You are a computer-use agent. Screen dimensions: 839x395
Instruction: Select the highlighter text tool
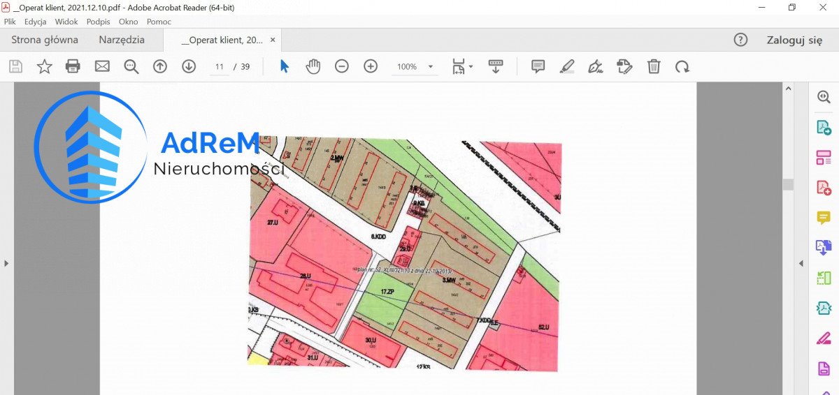click(x=566, y=66)
